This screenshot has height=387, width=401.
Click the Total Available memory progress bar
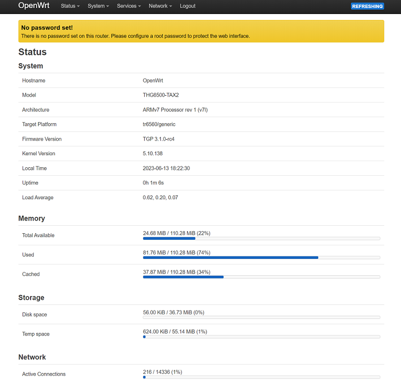point(261,238)
